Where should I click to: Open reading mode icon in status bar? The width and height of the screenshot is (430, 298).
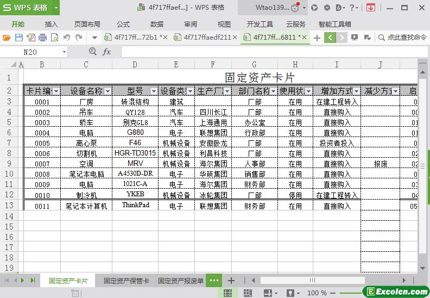point(268,293)
